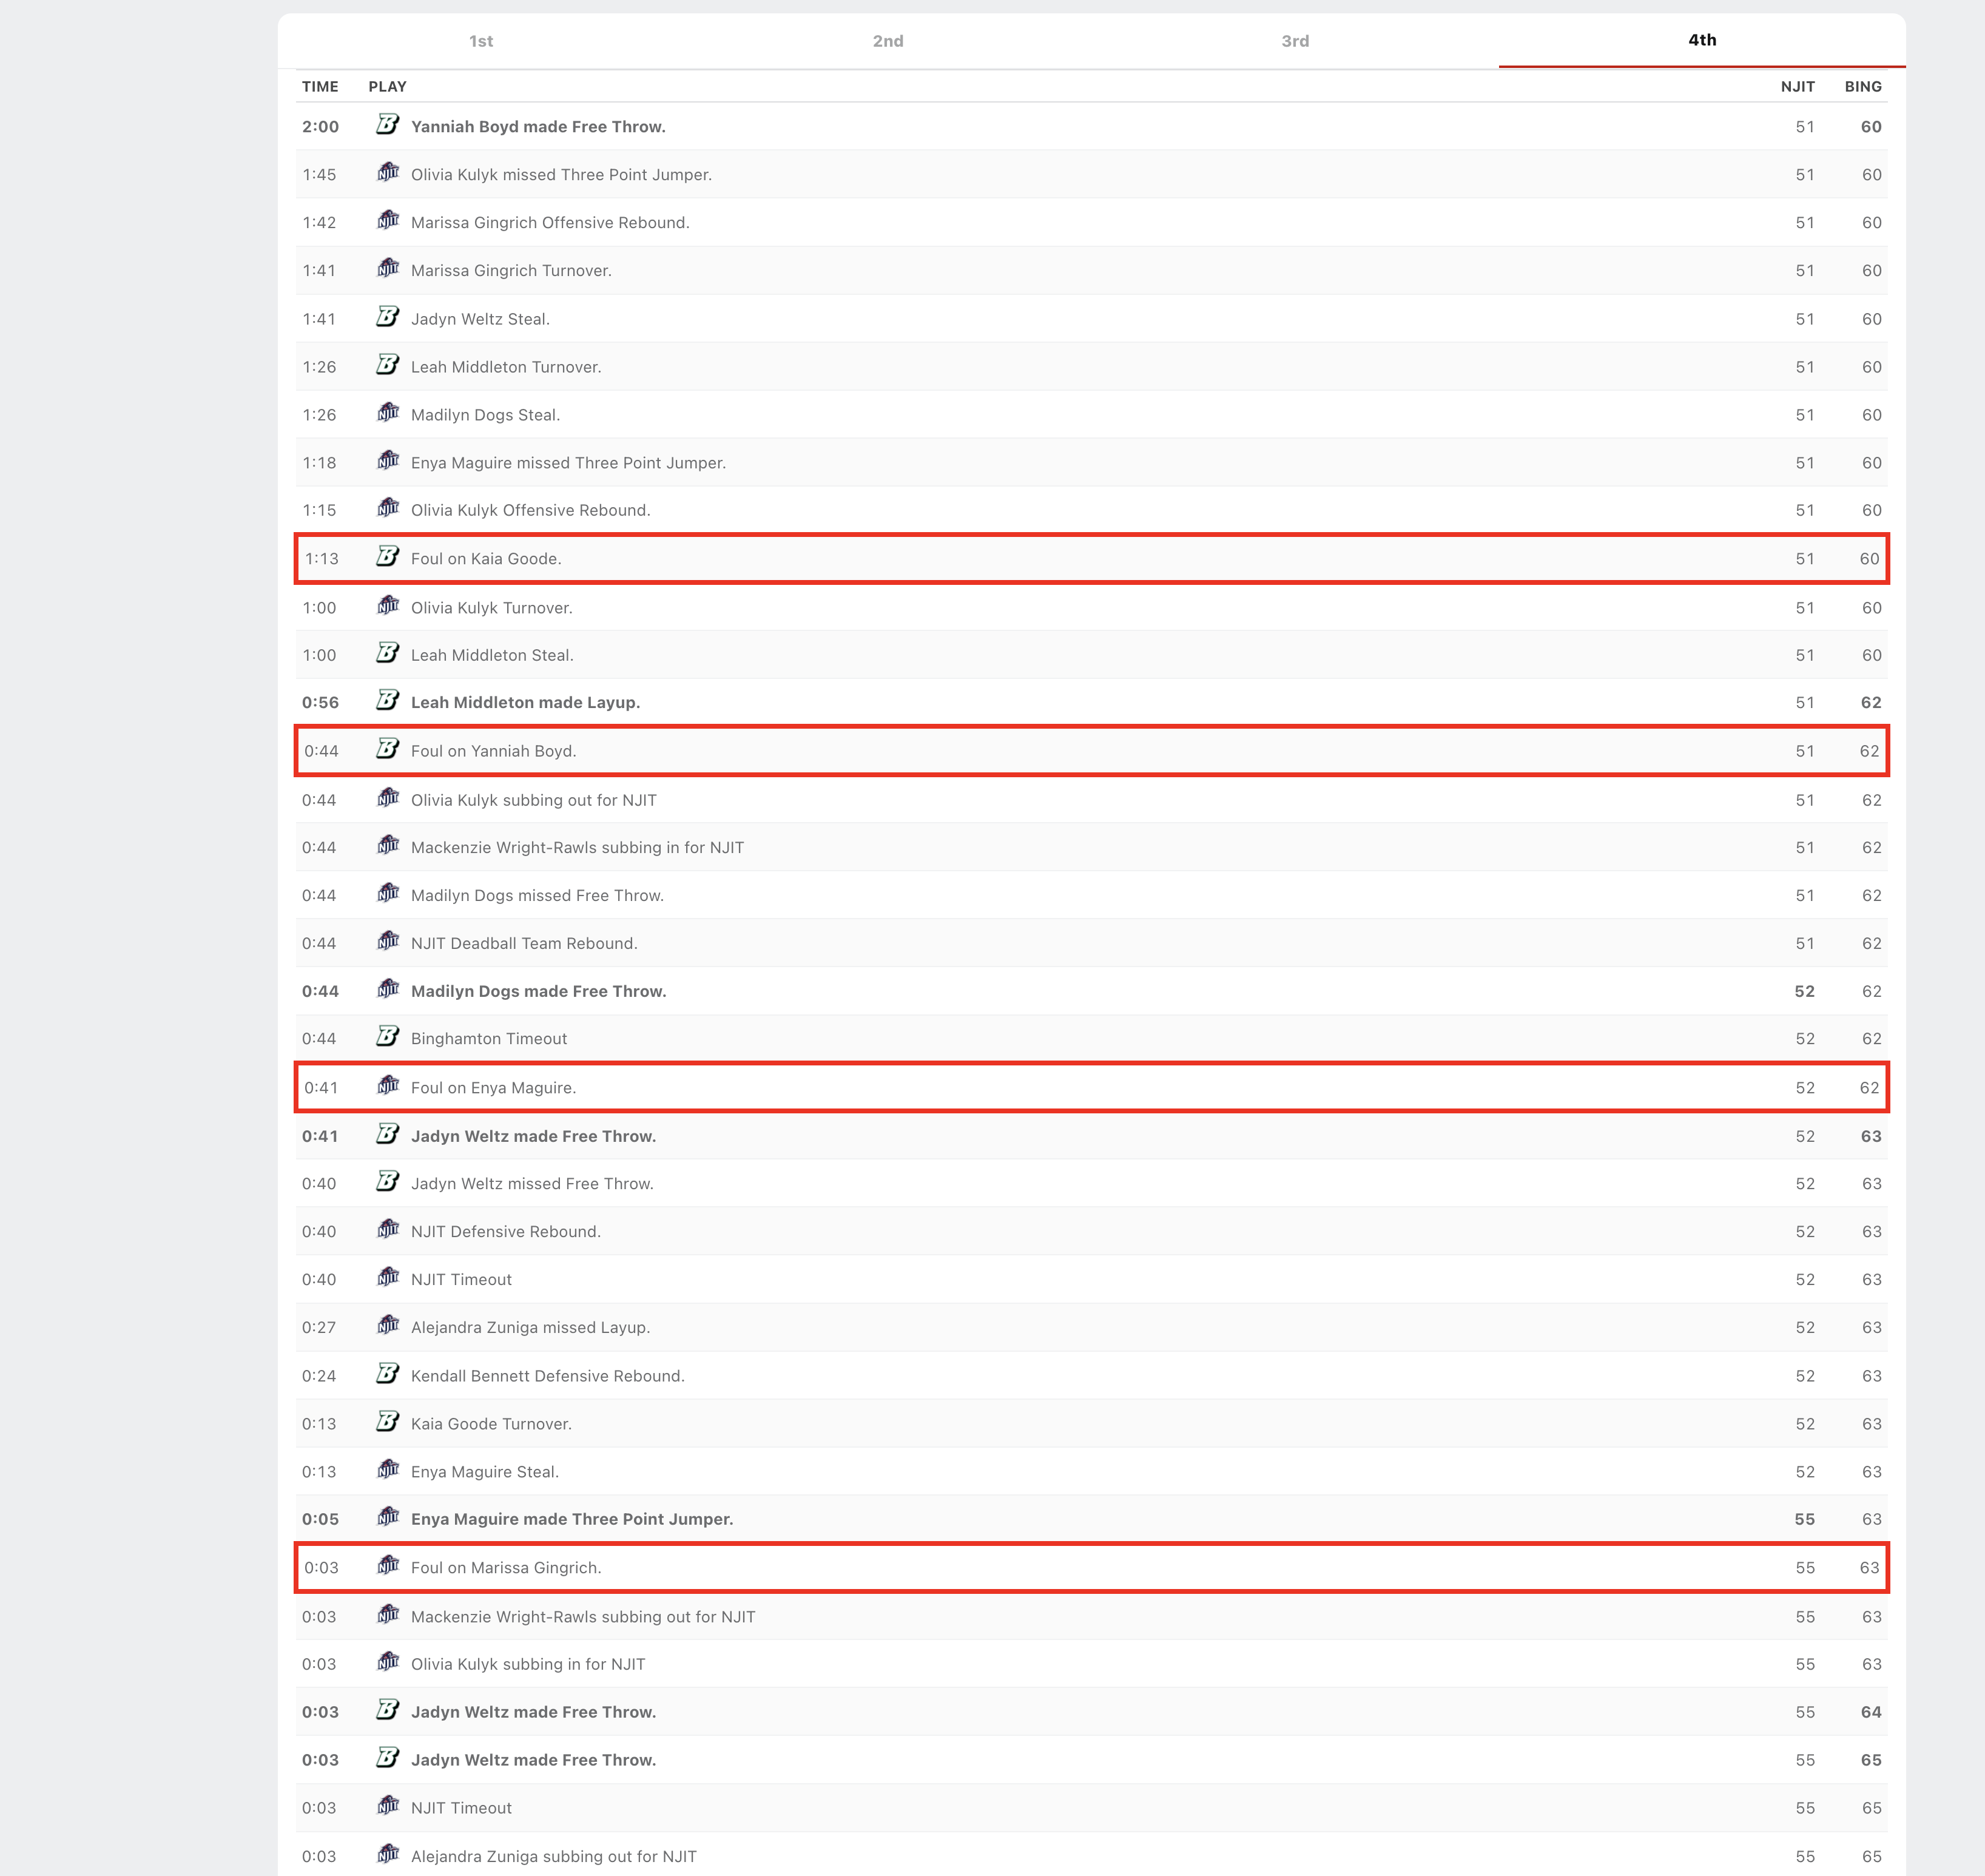This screenshot has height=1876, width=1985.
Task: Click NJIT logo next to Alejandra Zuniga missed Layup
Action: click(x=388, y=1326)
